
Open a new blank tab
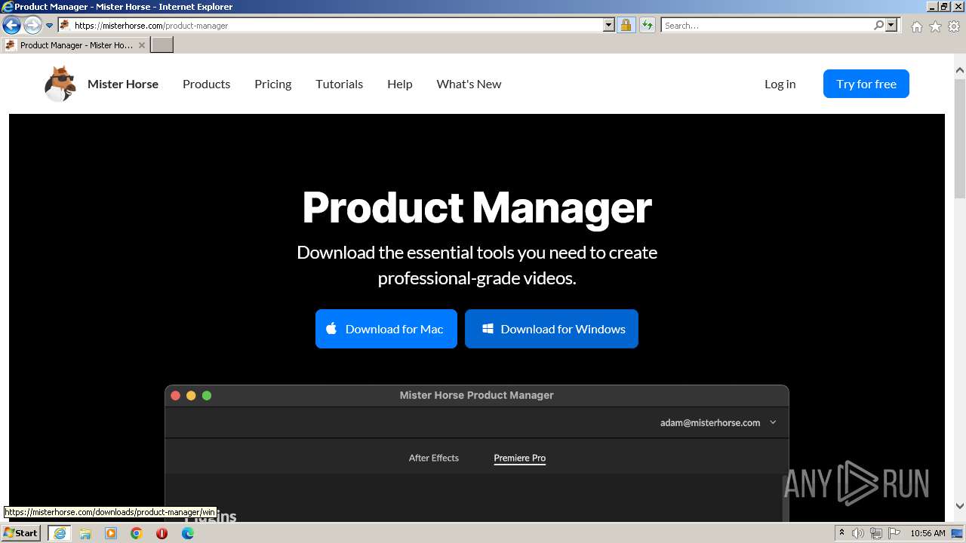pyautogui.click(x=162, y=45)
